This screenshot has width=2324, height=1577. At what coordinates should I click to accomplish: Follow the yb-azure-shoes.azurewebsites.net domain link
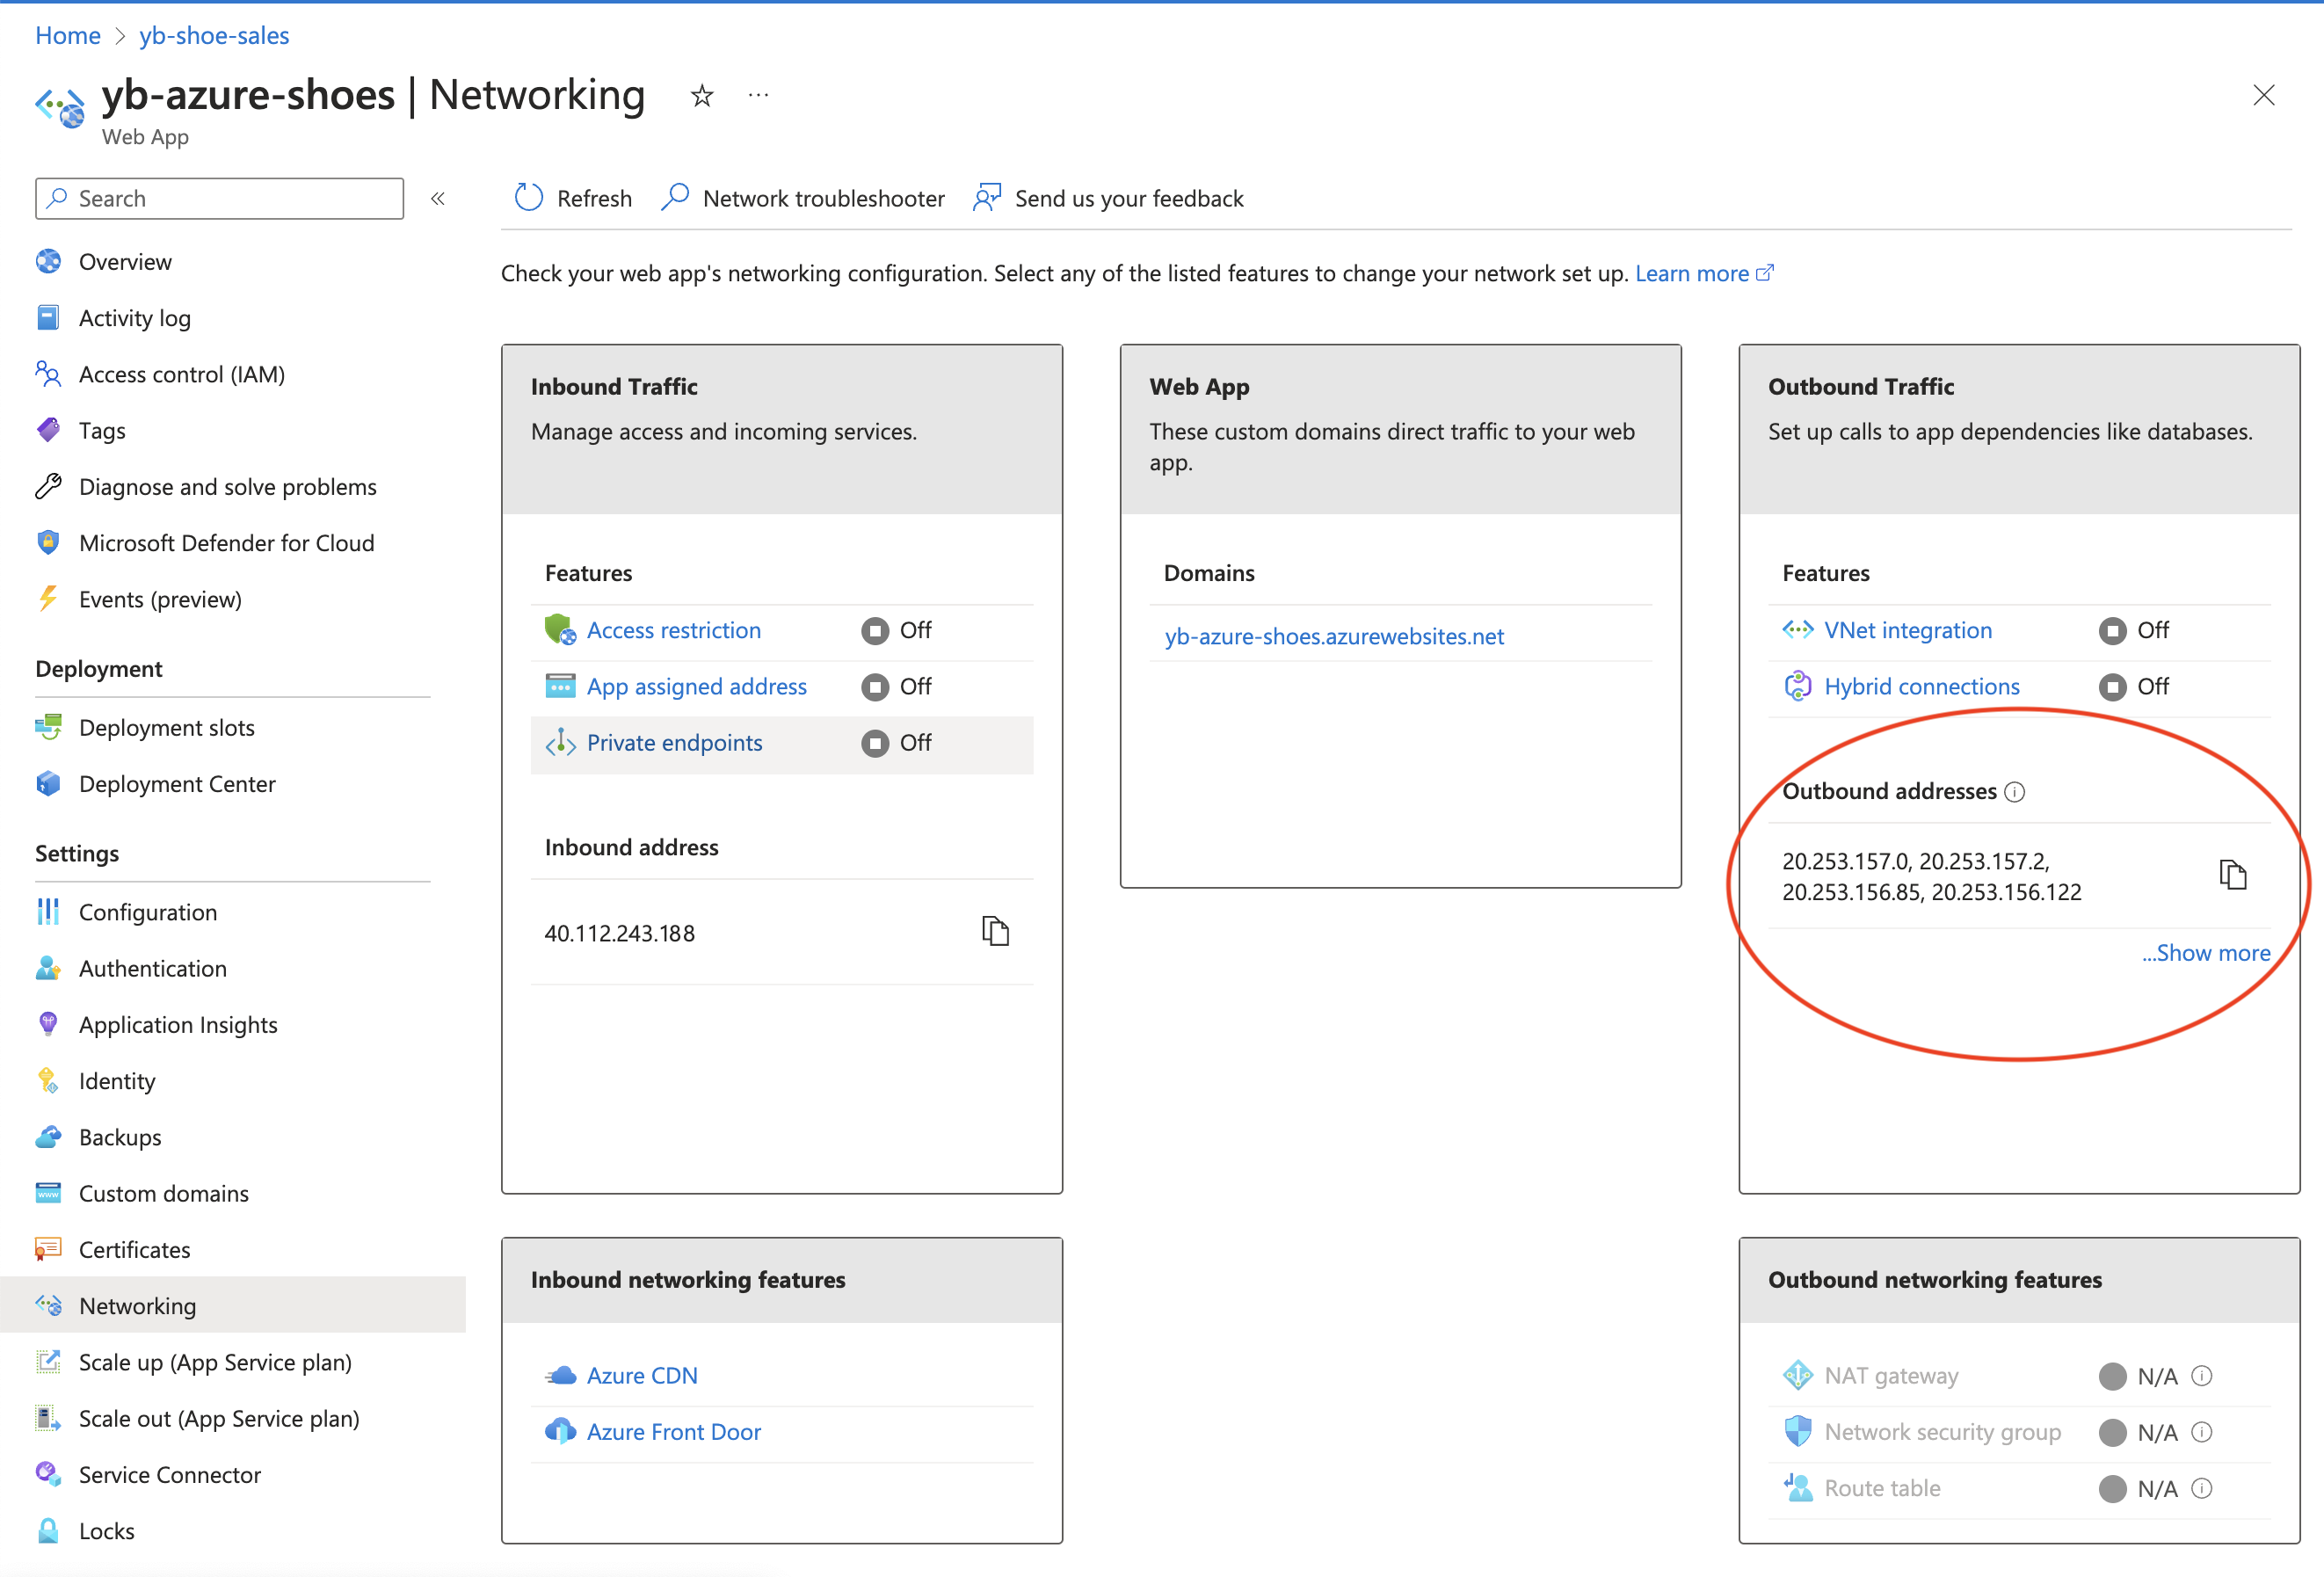coord(1333,636)
